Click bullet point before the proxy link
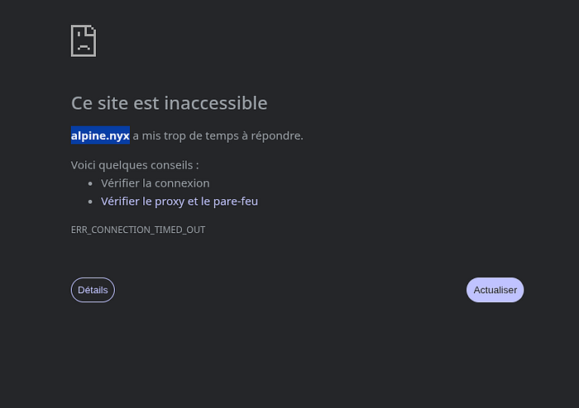The height and width of the screenshot is (408, 579). (x=90, y=201)
